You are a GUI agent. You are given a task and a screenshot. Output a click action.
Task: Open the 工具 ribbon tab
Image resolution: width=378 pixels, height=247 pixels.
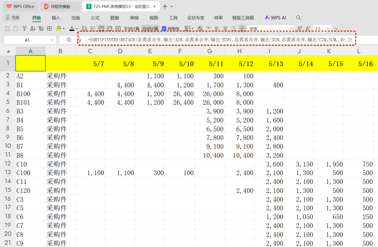pyautogui.click(x=173, y=18)
